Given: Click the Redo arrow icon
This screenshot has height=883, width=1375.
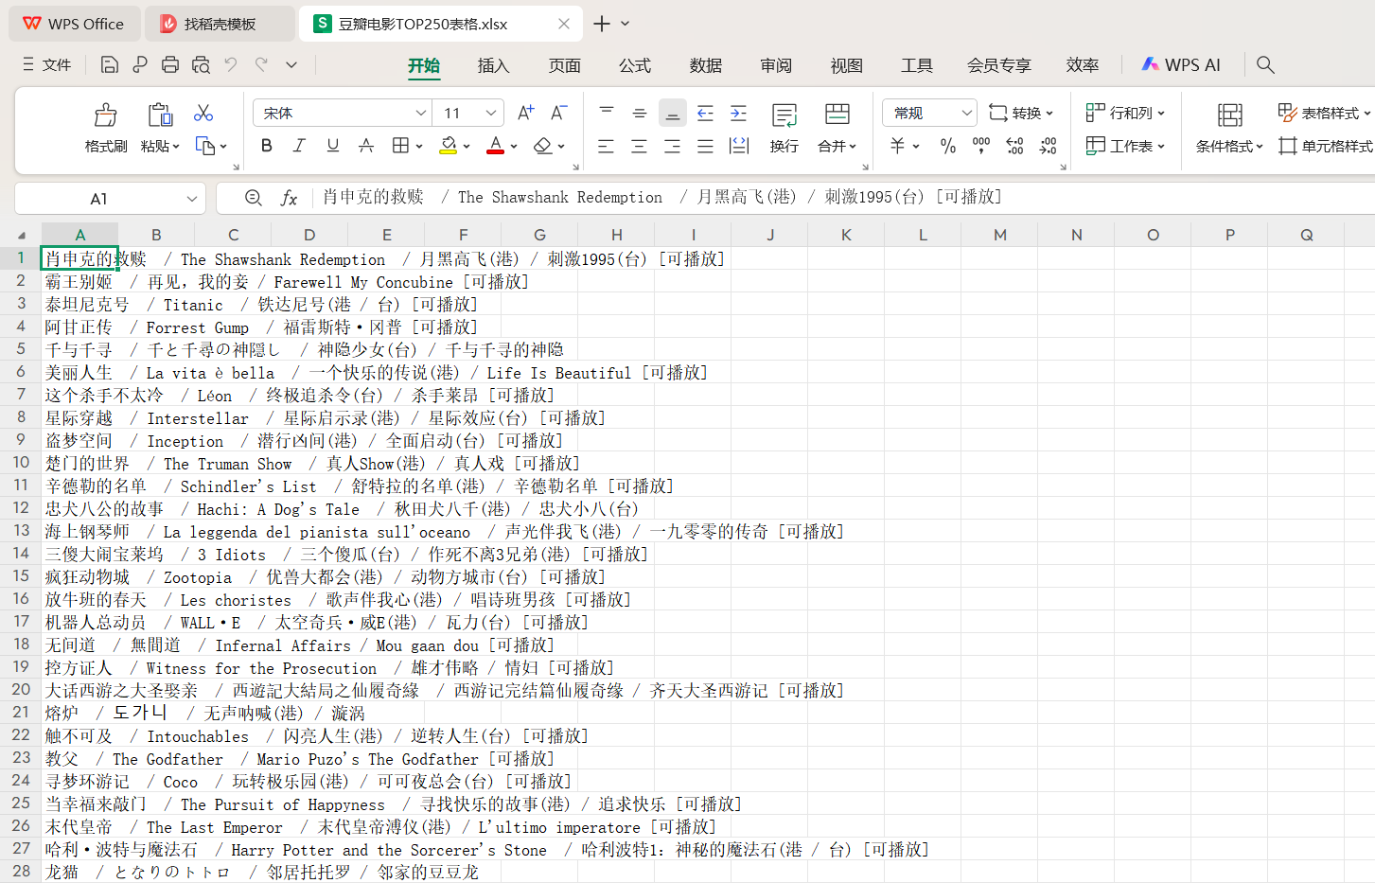Looking at the screenshot, I should click(x=262, y=65).
